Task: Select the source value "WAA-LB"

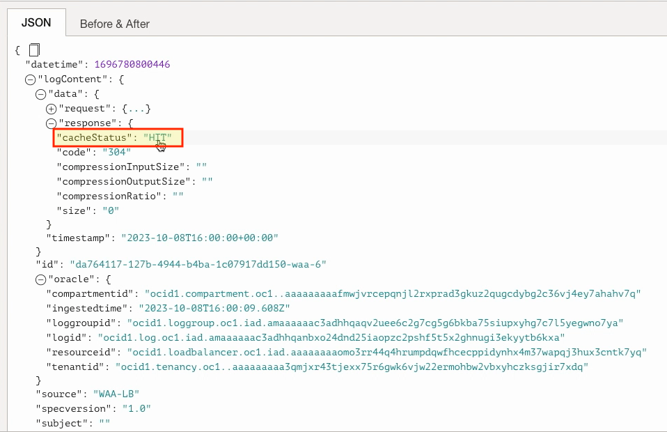Action: [x=116, y=394]
